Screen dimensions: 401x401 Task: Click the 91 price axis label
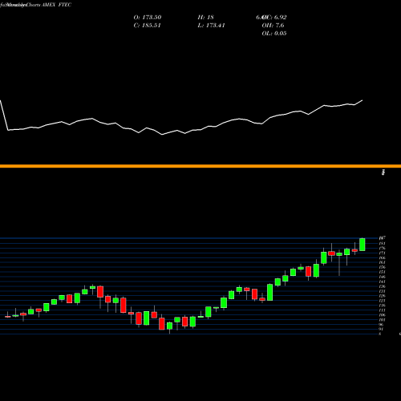pyautogui.click(x=381, y=329)
